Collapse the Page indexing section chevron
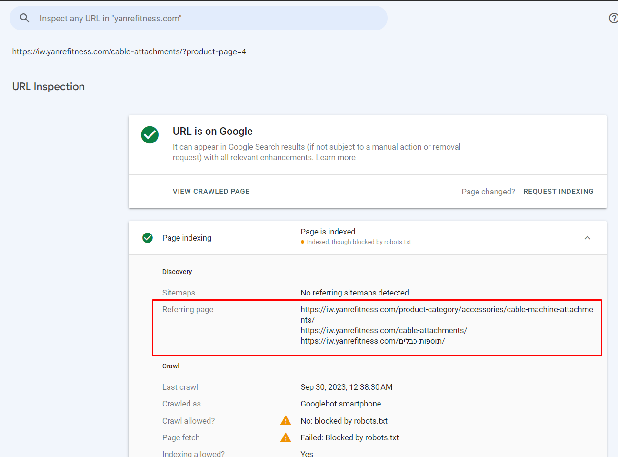This screenshot has width=618, height=457. pyautogui.click(x=588, y=238)
